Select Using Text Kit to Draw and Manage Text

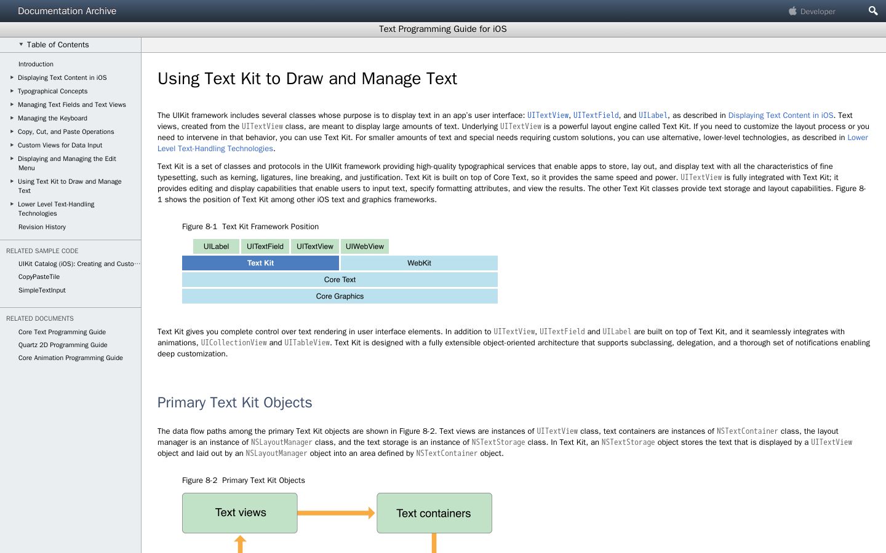coord(70,186)
